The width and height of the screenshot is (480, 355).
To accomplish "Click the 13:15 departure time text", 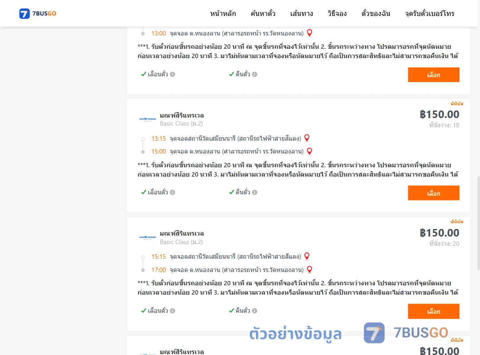I will [159, 138].
